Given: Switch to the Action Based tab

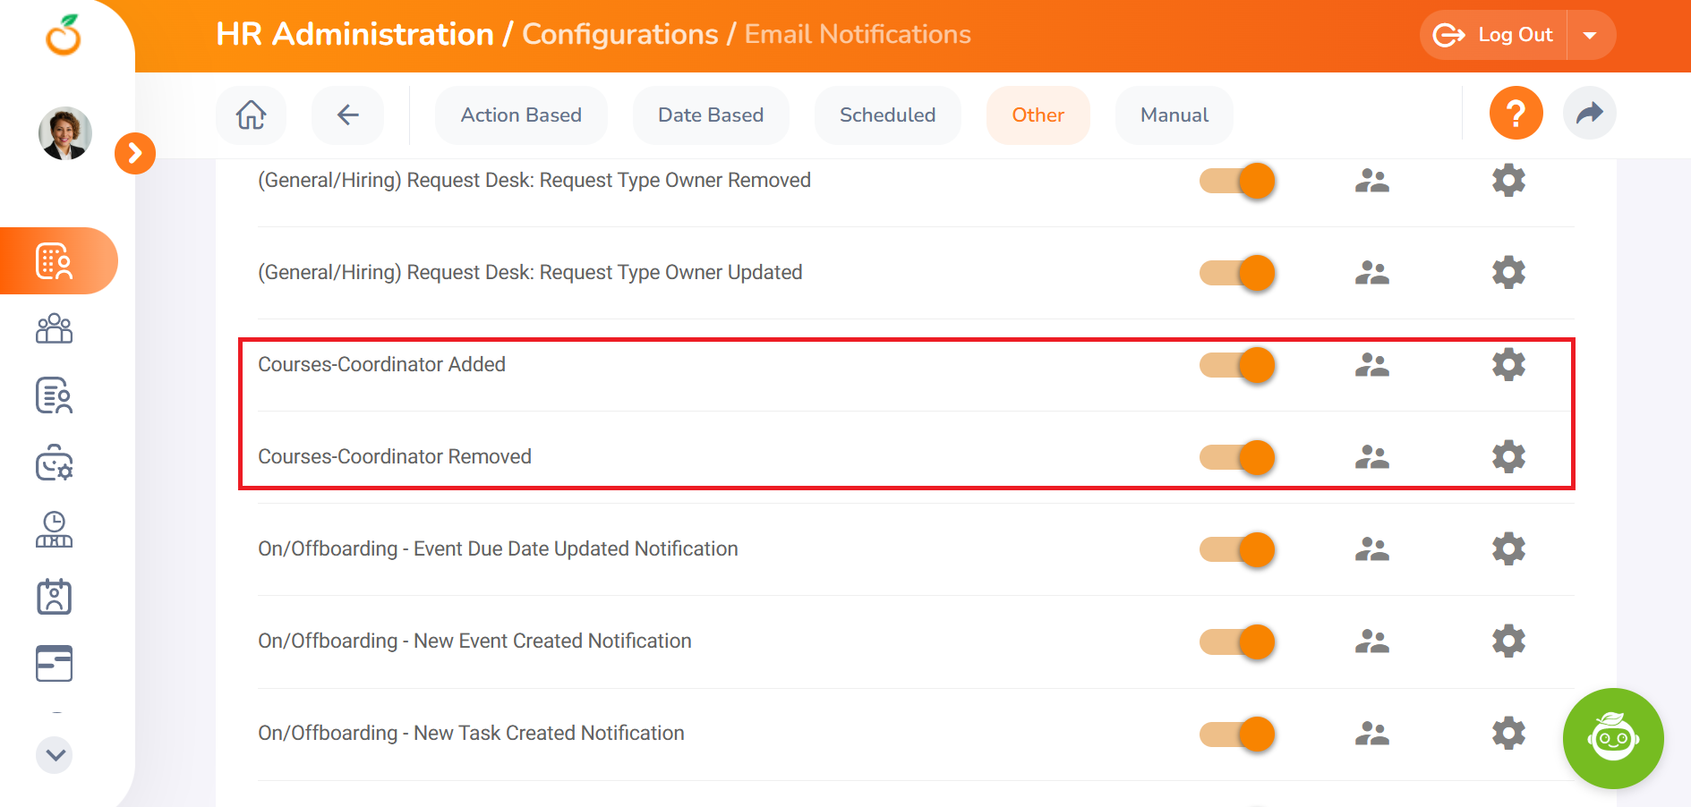Looking at the screenshot, I should tap(521, 115).
